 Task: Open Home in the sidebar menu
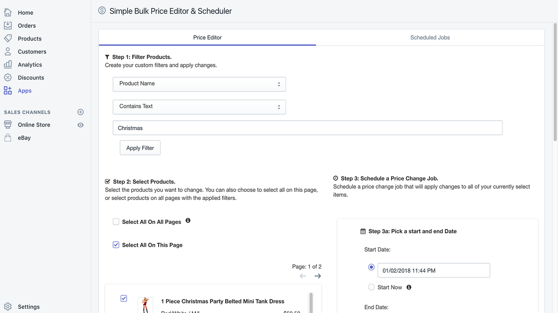point(25,13)
